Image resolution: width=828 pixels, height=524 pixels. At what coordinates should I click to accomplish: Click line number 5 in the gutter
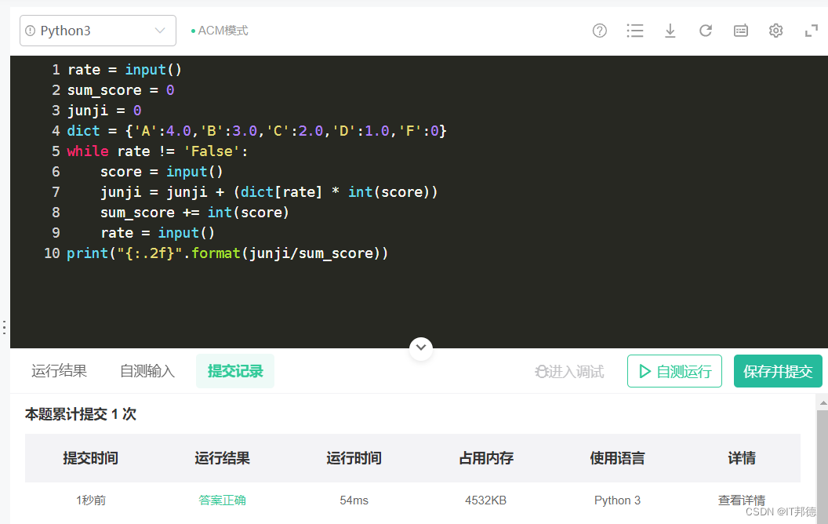pos(56,151)
